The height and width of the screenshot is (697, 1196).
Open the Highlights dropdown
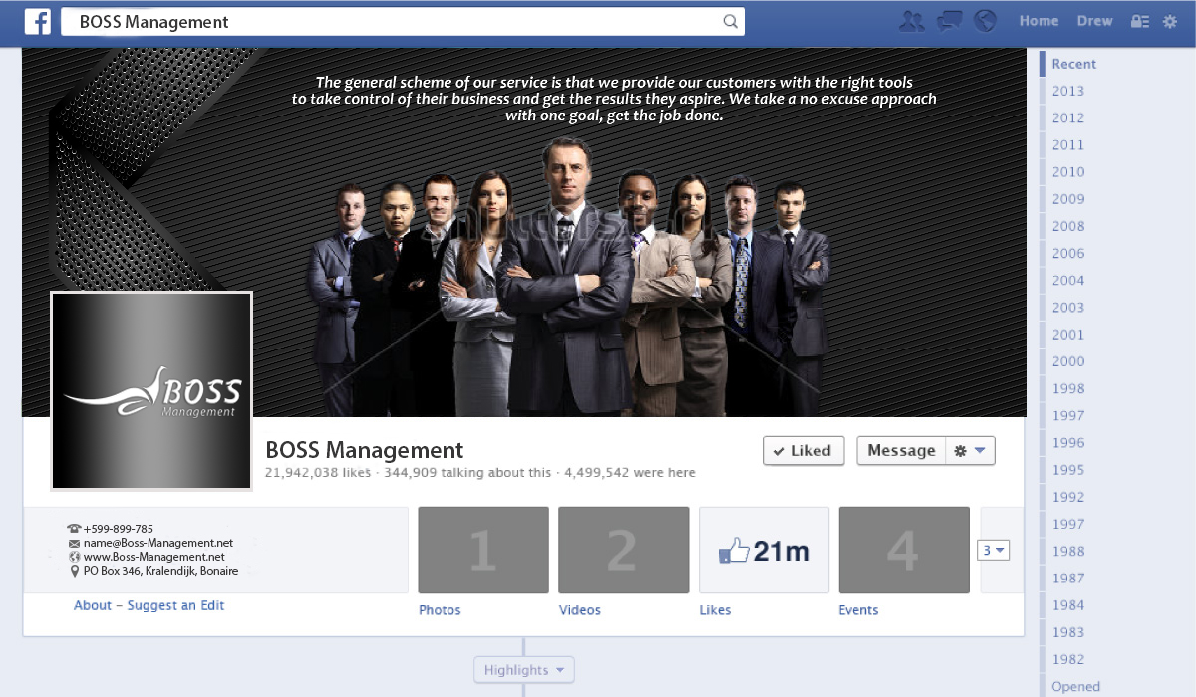point(524,670)
